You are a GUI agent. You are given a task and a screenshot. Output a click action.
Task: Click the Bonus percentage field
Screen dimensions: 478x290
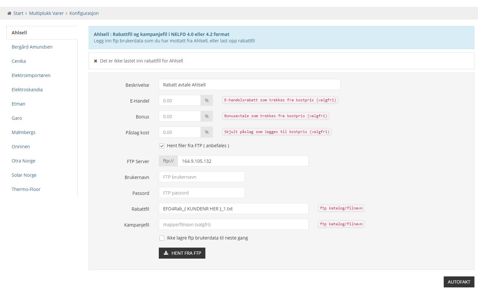[x=180, y=117]
